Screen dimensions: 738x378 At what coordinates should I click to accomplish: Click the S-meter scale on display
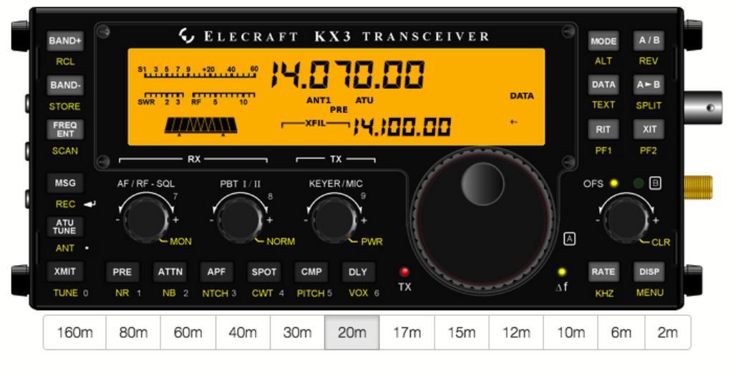pos(198,72)
